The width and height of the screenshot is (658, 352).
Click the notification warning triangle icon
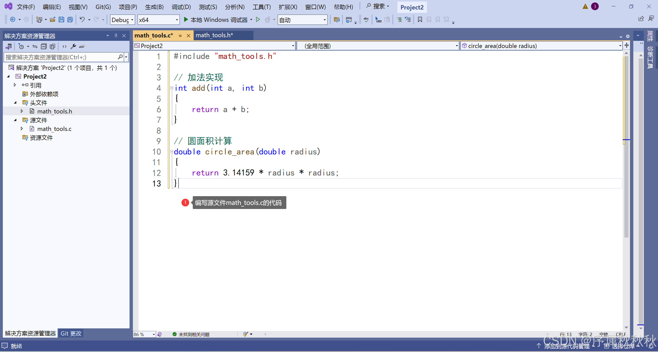click(585, 7)
